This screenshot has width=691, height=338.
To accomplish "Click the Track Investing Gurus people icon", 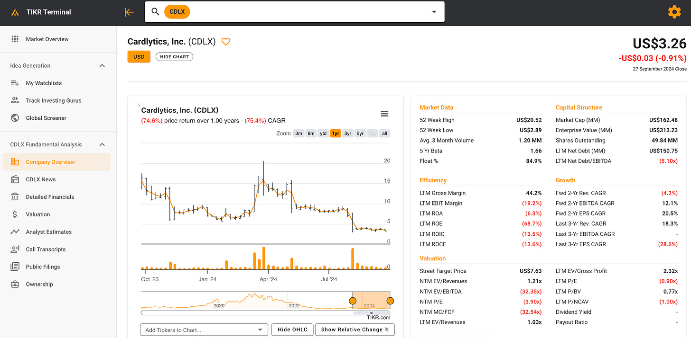I will point(15,100).
